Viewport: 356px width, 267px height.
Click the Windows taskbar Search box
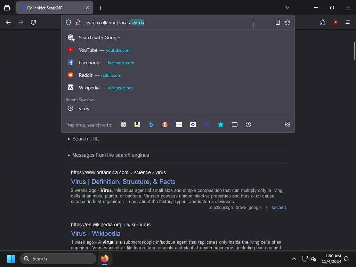pos(58,259)
